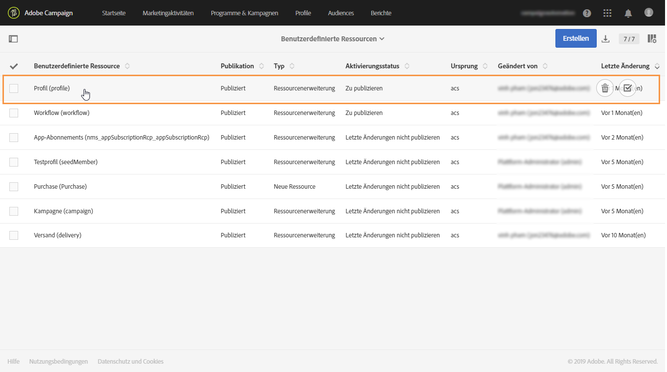Check the Profil (profile) row checkbox

click(x=14, y=88)
